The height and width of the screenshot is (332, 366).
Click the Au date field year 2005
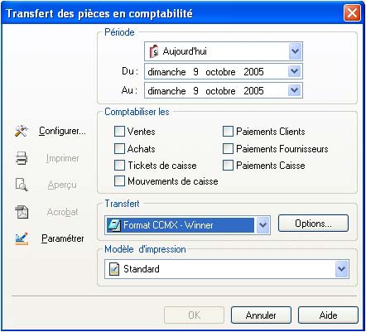pyautogui.click(x=253, y=90)
